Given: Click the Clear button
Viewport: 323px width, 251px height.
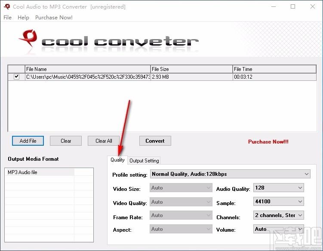Looking at the screenshot, I should [66, 141].
